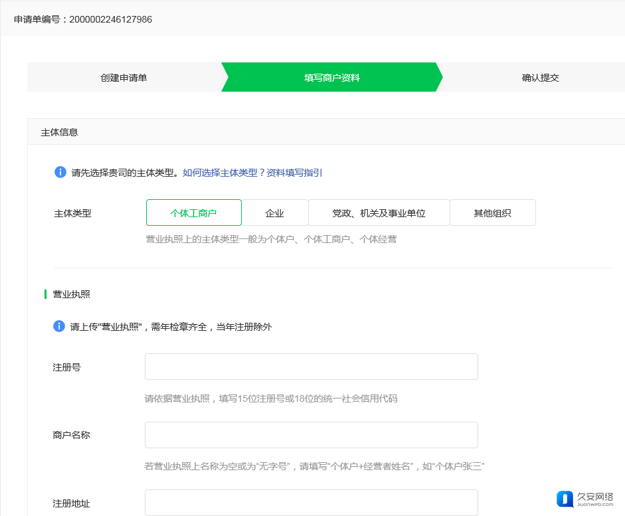Click the 填写商户资料 step
Screen dimensions: 625x516
pyautogui.click(x=331, y=78)
